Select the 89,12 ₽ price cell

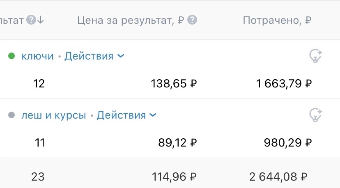(177, 143)
